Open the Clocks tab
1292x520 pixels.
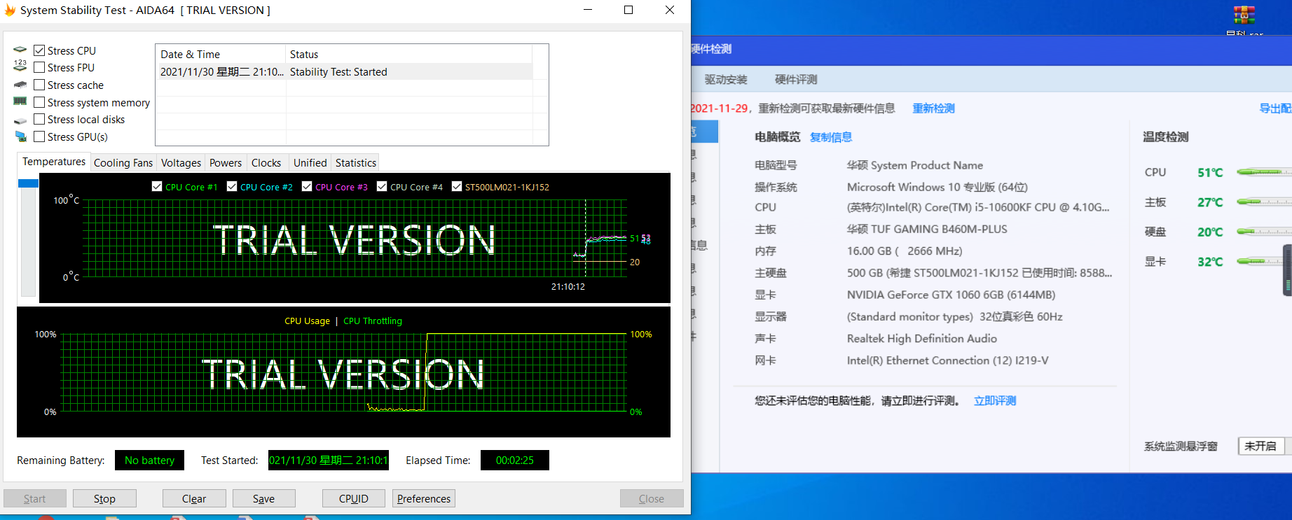(x=266, y=162)
